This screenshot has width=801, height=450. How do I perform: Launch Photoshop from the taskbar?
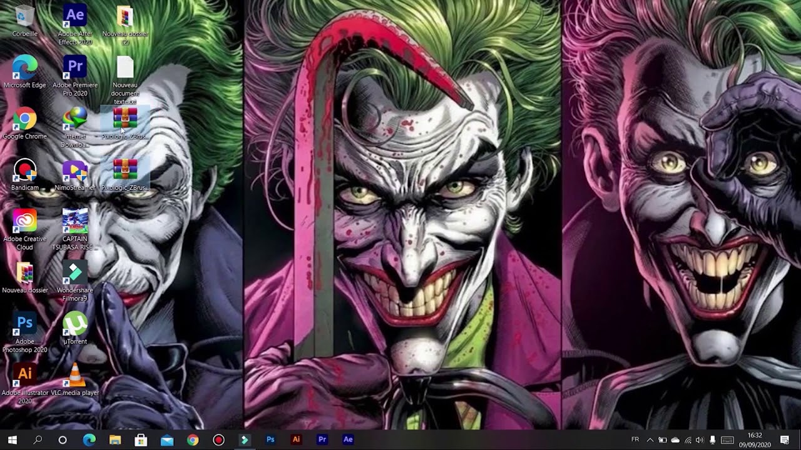tap(270, 440)
